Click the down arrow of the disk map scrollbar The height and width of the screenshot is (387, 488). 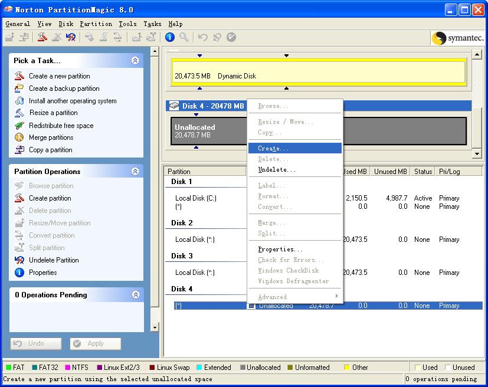coord(477,154)
